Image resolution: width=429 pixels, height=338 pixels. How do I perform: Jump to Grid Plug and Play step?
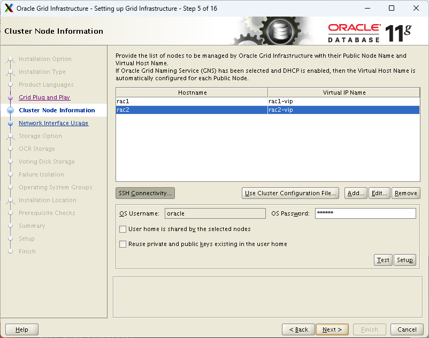(44, 97)
